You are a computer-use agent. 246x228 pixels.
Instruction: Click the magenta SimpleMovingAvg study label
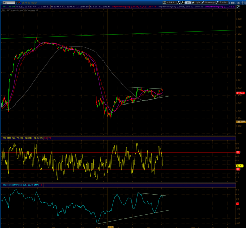[220, 7]
